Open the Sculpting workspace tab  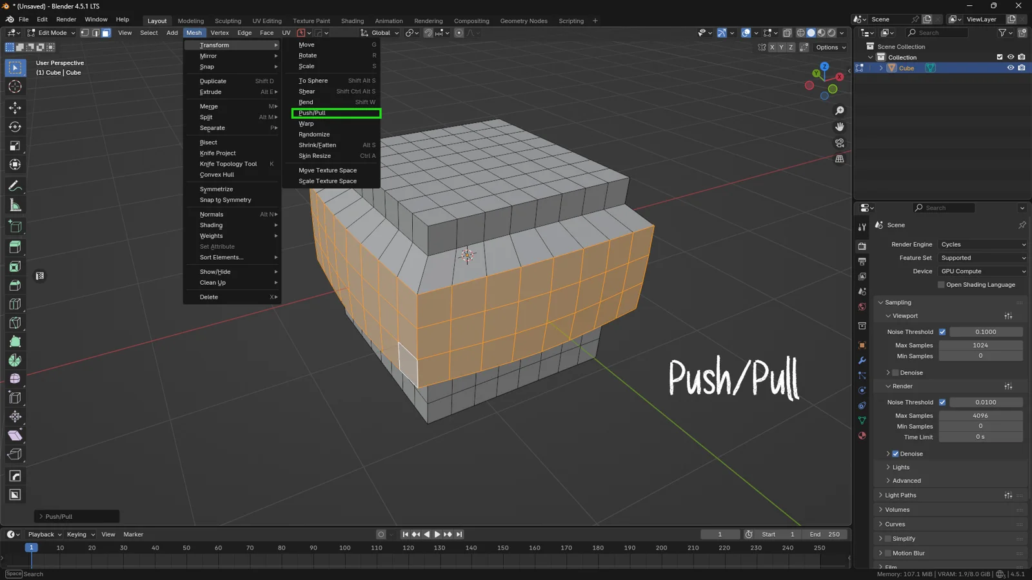228,21
